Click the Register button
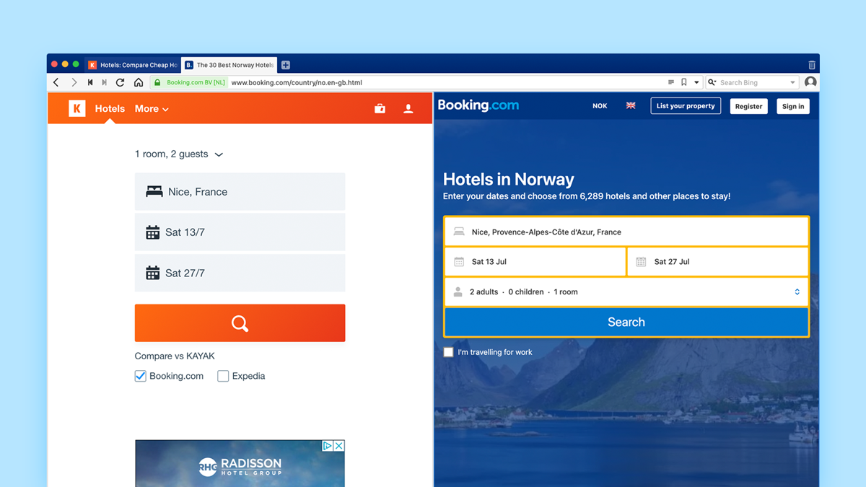 [748, 106]
